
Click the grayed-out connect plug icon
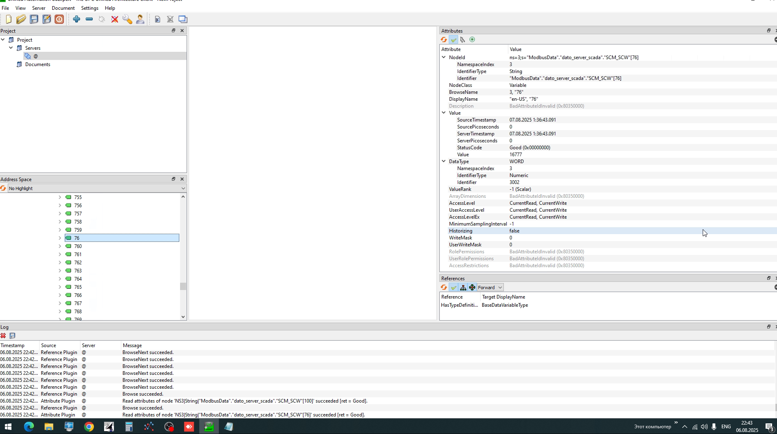[102, 19]
